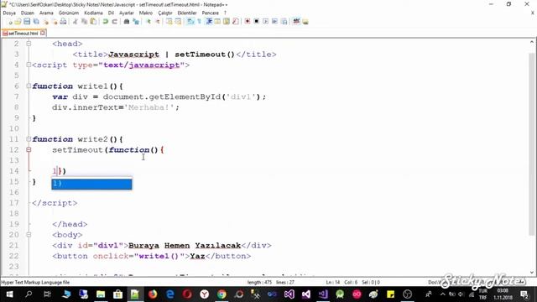
Task: Start macro recording with red Record icon
Action: coord(248,22)
